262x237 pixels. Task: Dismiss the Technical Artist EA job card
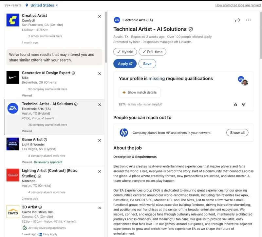(100, 105)
